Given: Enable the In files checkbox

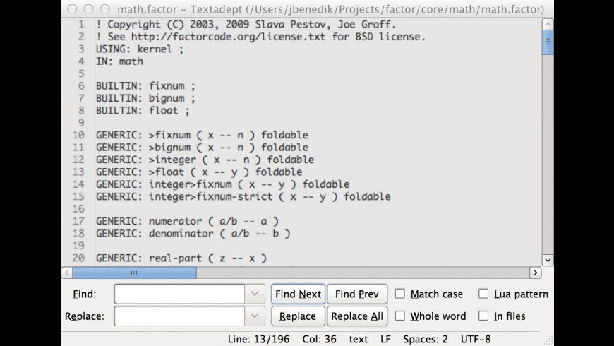Looking at the screenshot, I should pos(483,316).
